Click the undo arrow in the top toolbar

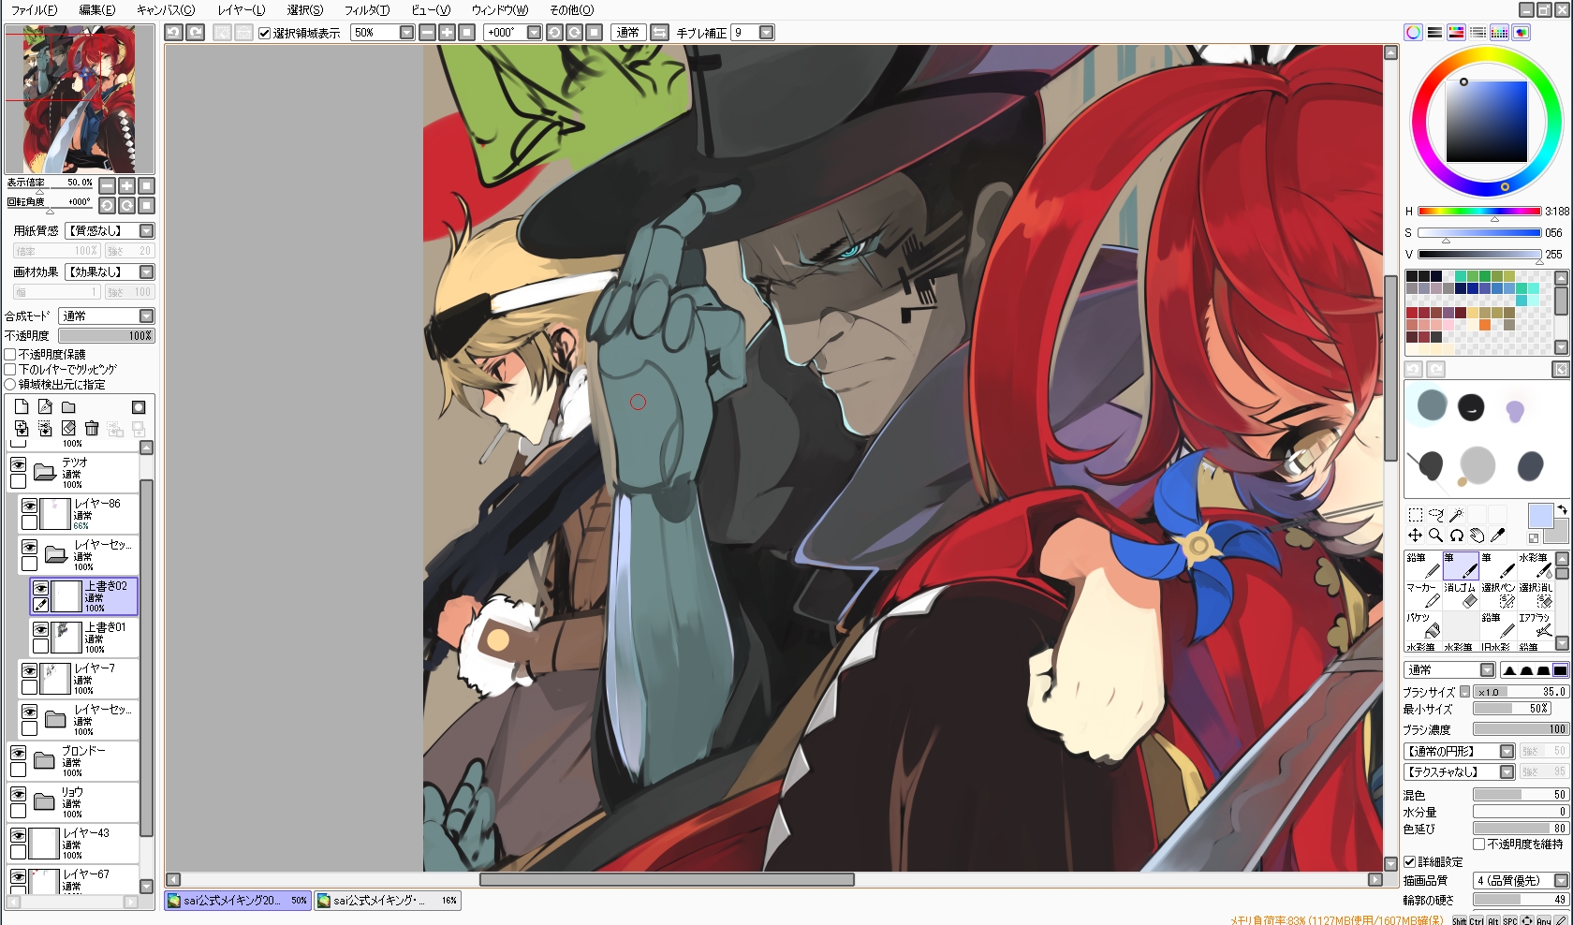173,33
